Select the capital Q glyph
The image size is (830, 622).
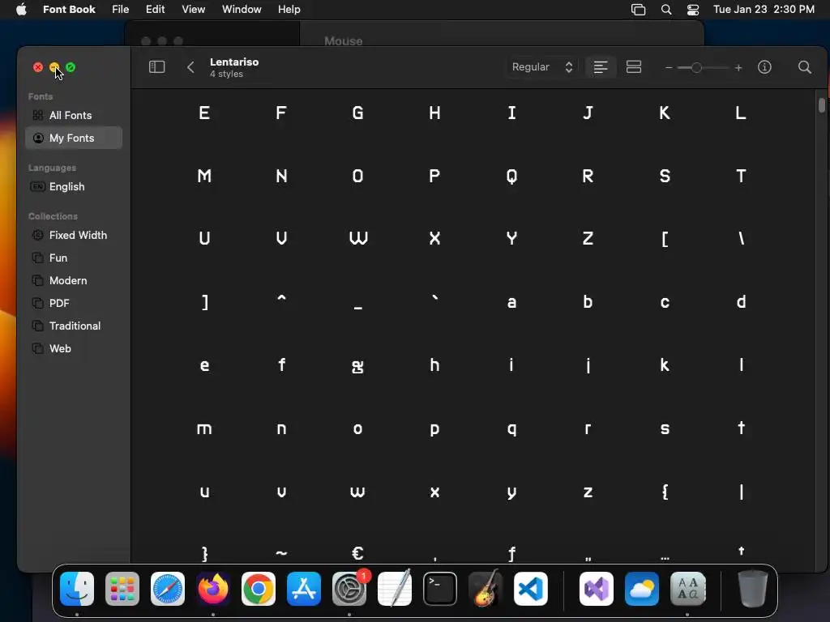[x=511, y=176]
